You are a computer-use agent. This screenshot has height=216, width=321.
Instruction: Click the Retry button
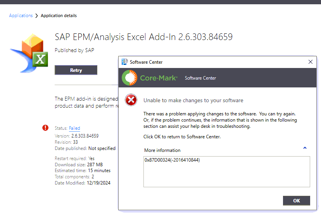click(x=76, y=70)
